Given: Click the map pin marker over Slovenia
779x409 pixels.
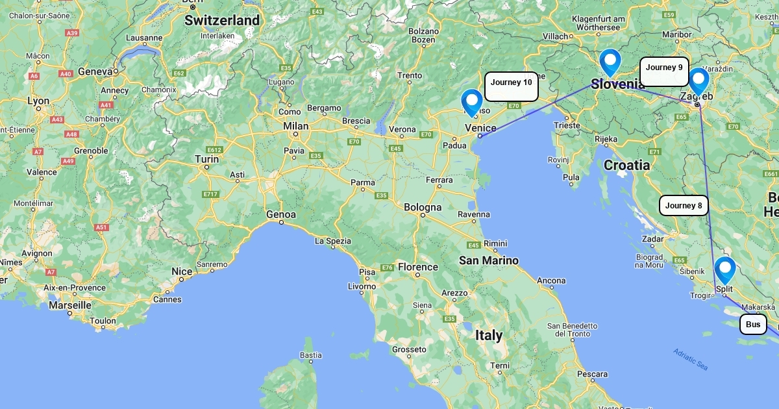Looking at the screenshot, I should [x=610, y=63].
